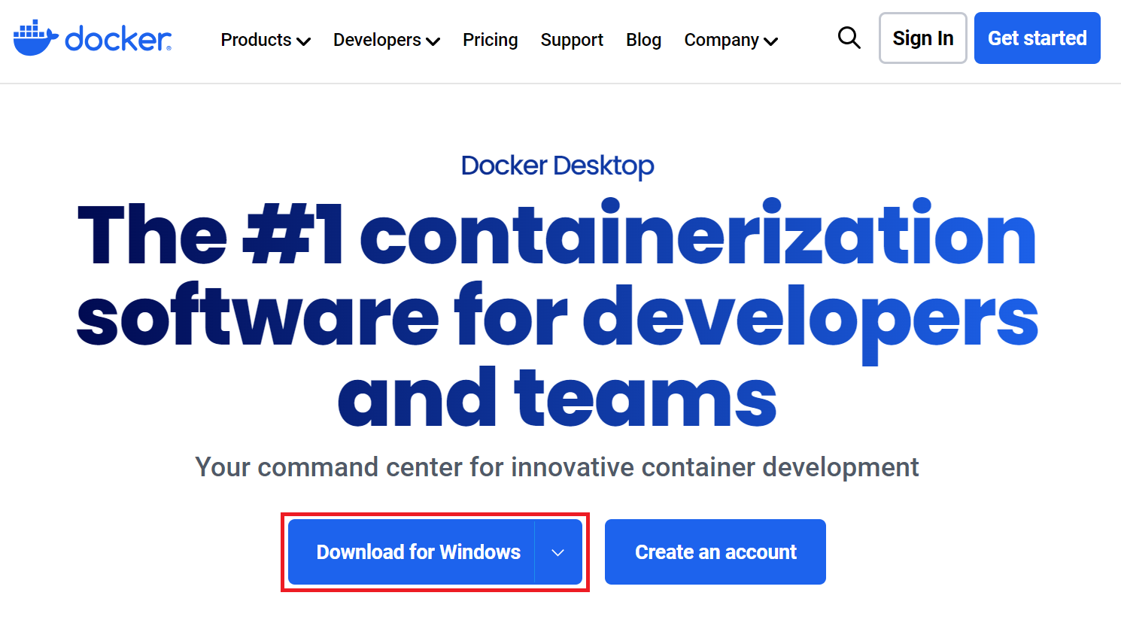Open the search magnifier icon
This screenshot has width=1121, height=629.
pyautogui.click(x=849, y=38)
